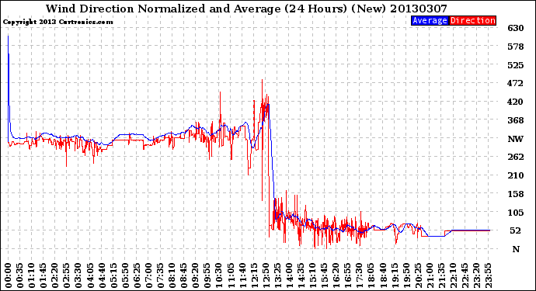
Task: Click the 16:20 time axis label
Action: point(336,275)
